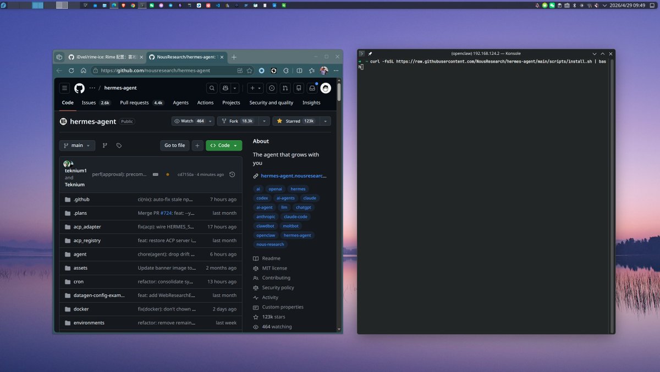
Task: Click the GitHub page vertical scrollbar
Action: (x=339, y=91)
